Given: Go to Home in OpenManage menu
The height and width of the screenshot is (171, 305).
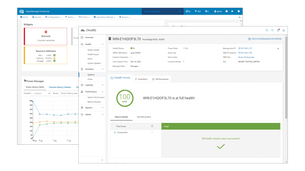Looking at the screenshot, I should point(24,17).
